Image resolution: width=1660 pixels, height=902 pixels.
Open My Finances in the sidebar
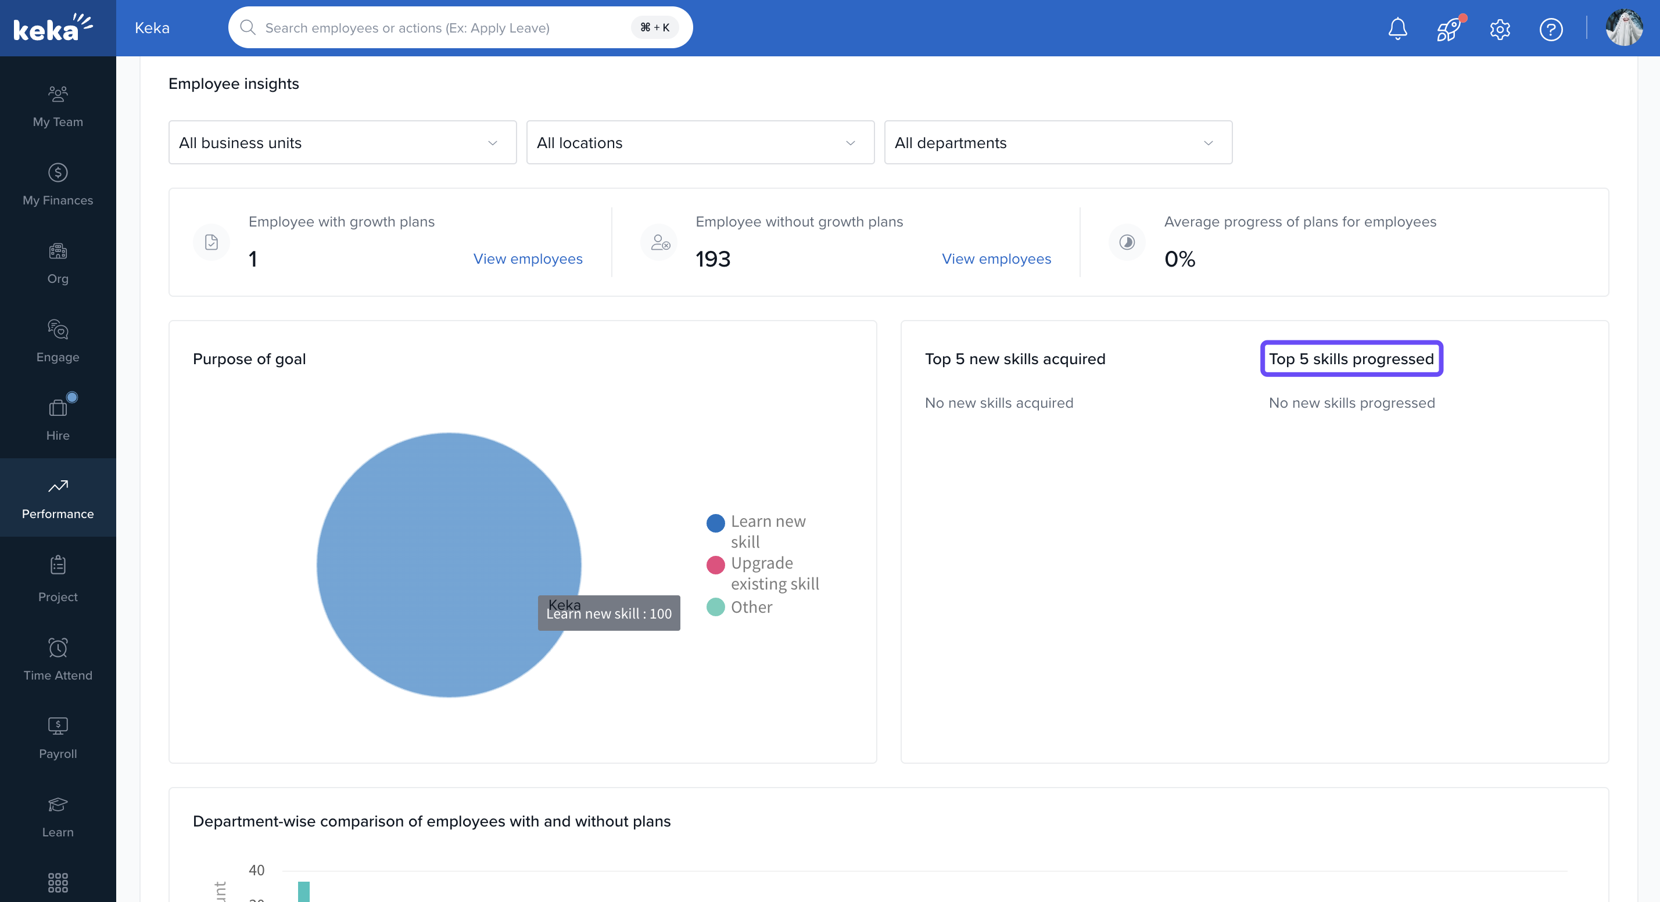[x=58, y=184]
